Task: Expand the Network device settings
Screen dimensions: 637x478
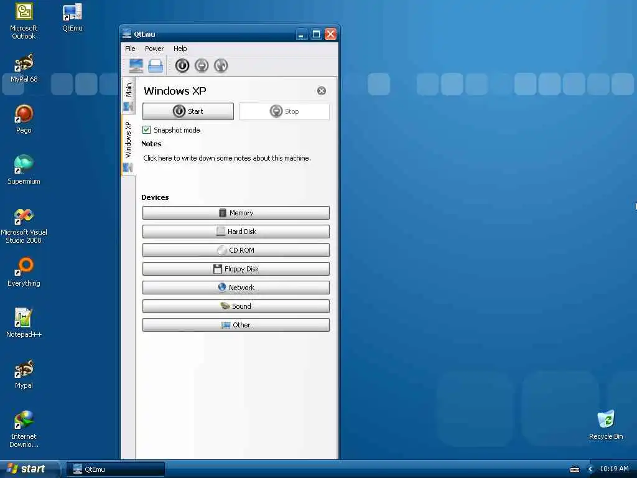Action: pos(236,288)
